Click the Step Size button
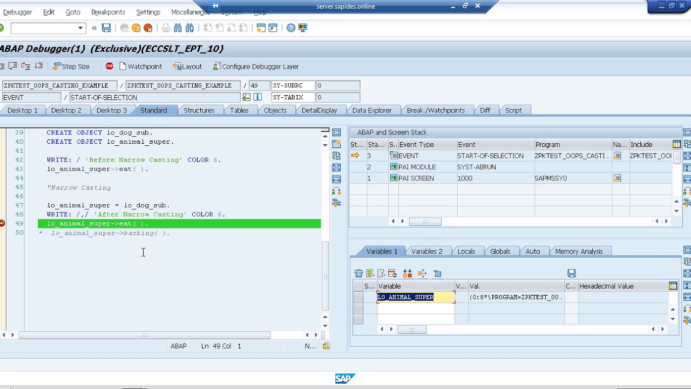This screenshot has height=389, width=691. pyautogui.click(x=71, y=66)
